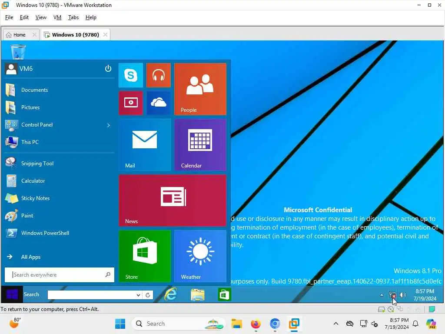Open the Recycle Bin on guest desktop
The width and height of the screenshot is (445, 334).
click(18, 51)
